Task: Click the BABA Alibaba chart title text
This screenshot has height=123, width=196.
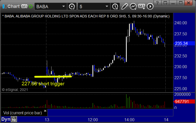Action: (86, 16)
